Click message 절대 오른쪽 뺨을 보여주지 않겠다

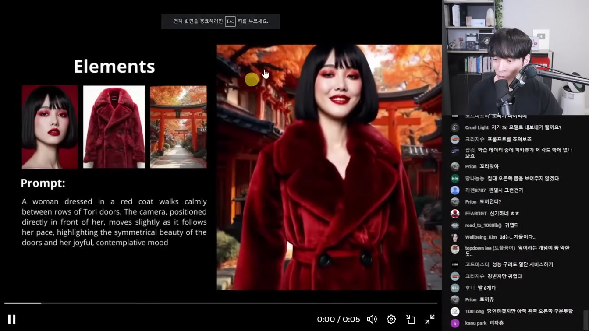click(523, 179)
